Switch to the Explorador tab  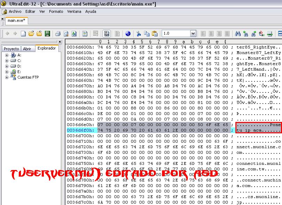tap(47, 48)
